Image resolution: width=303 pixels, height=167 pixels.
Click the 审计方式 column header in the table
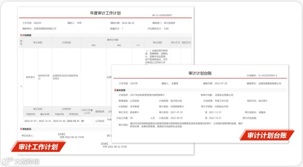[175, 43]
